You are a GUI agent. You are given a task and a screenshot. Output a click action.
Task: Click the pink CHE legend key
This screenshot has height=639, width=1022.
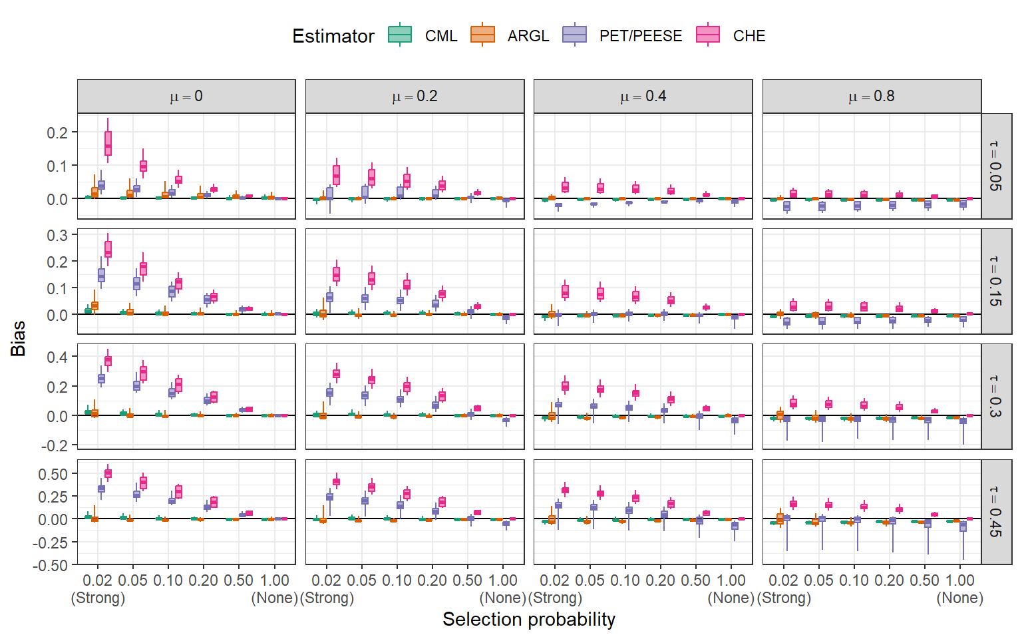click(x=708, y=35)
